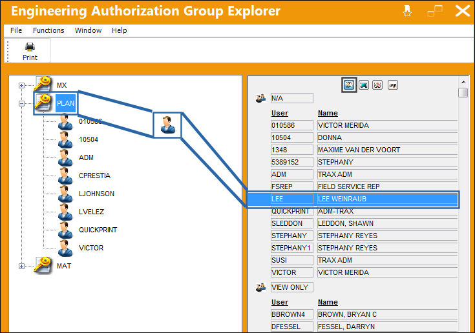Click the MAT group key icon
The height and width of the screenshot is (333, 475).
pyautogui.click(x=43, y=265)
